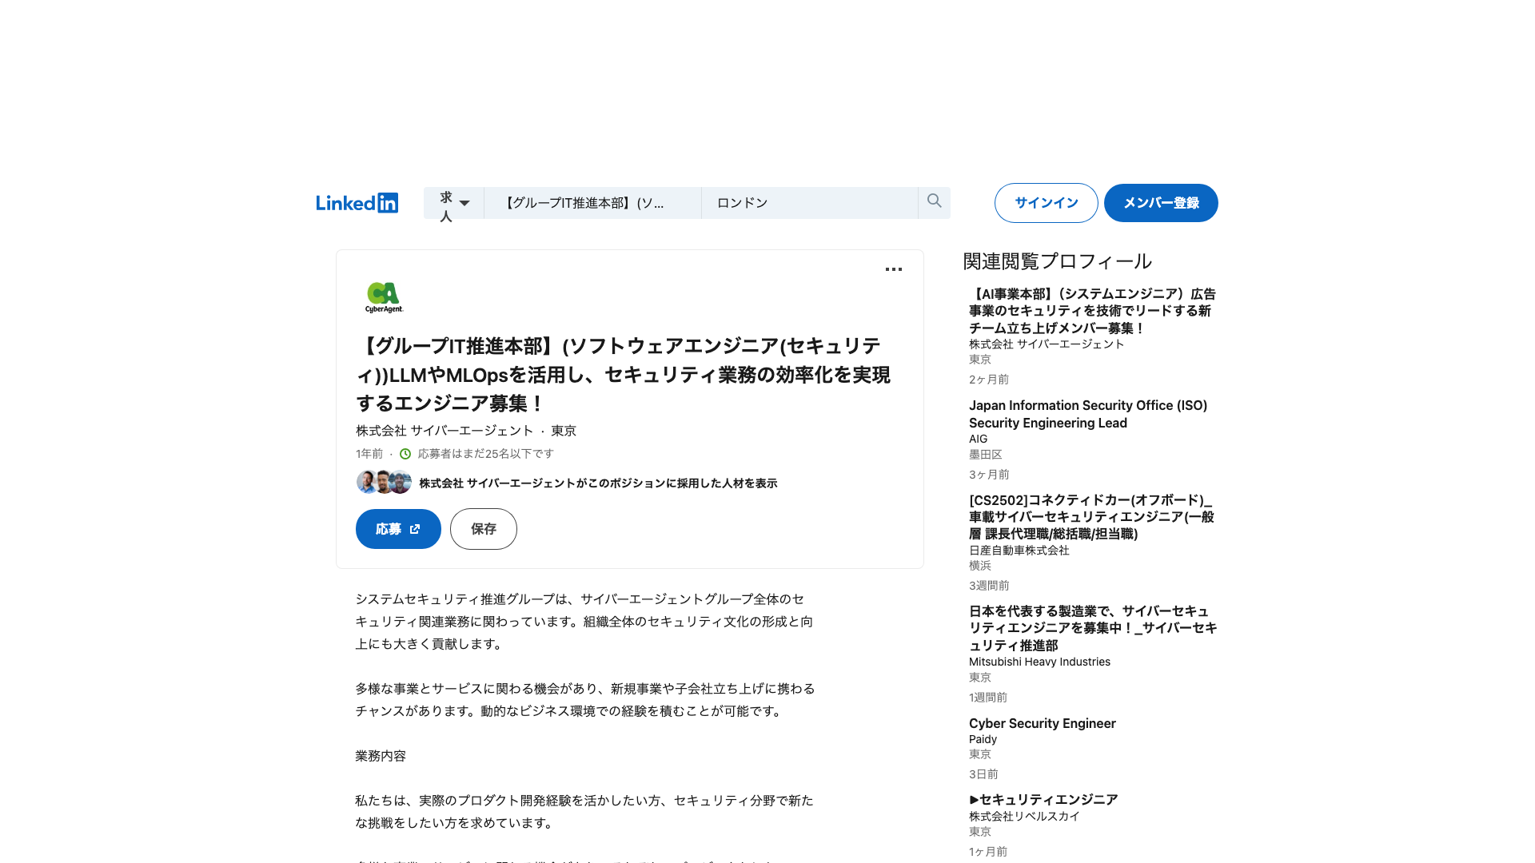Click the ロンドン location field

tap(809, 203)
